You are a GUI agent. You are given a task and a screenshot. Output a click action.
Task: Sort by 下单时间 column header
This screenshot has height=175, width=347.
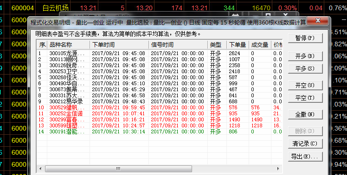pos(119,45)
